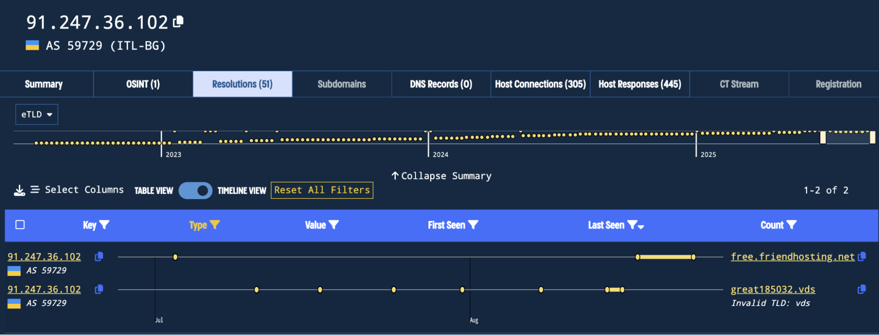Click AS 59729 under great185032 row key

(x=46, y=303)
